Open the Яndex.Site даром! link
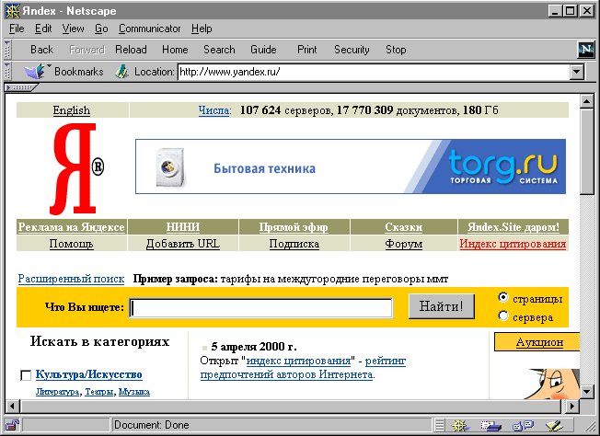Viewport: 600px width, 436px height. coord(513,227)
